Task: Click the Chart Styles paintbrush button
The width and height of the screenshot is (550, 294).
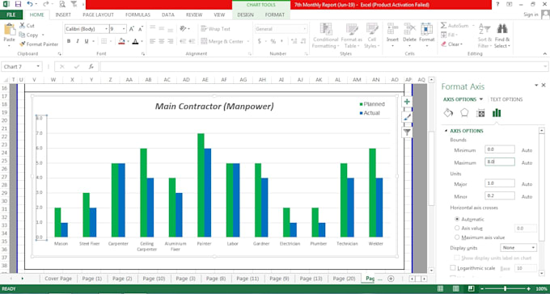Action: click(407, 117)
